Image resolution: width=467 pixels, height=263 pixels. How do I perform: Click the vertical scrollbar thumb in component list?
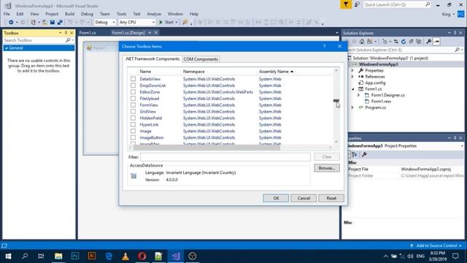[336, 101]
